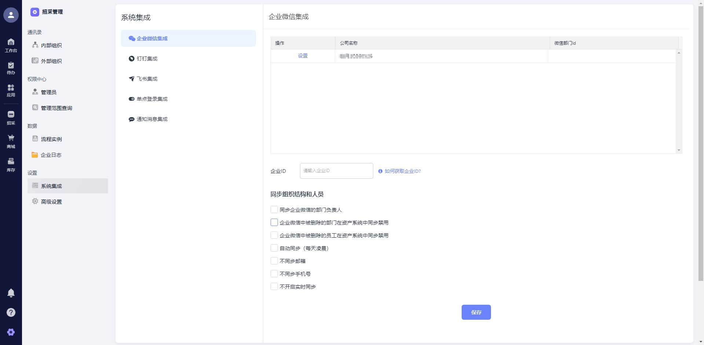
Task: Switch to 飞书集成 tab
Action: [188, 79]
